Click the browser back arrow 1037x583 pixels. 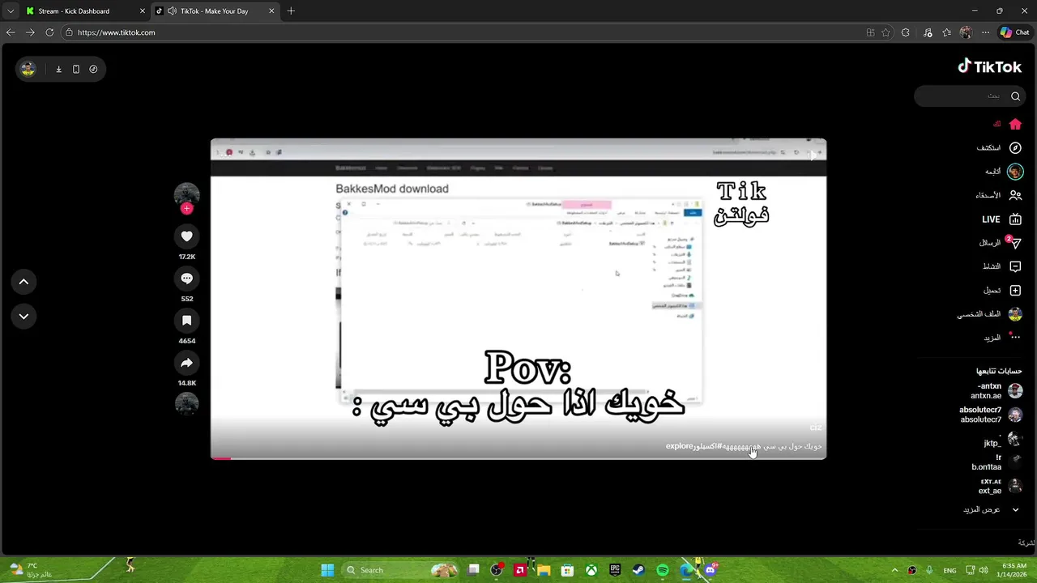pyautogui.click(x=11, y=32)
